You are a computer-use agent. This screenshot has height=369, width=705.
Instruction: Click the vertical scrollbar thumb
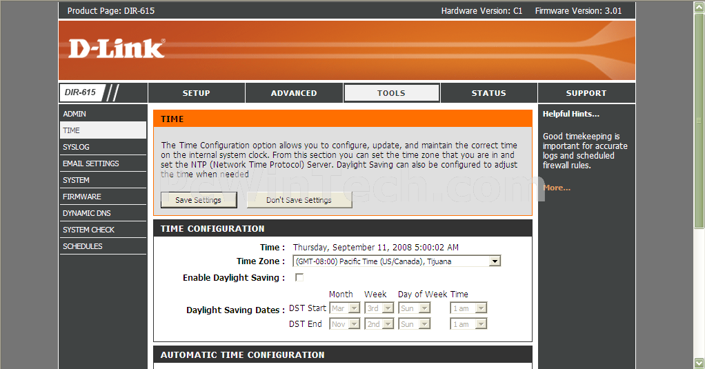[699, 120]
